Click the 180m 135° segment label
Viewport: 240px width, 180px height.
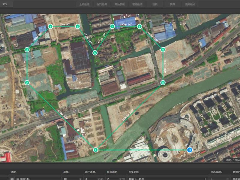(152, 36)
